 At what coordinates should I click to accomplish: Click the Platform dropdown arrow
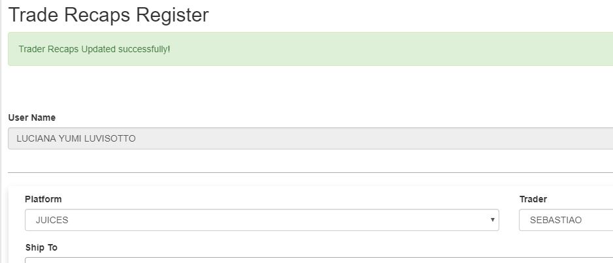tap(492, 220)
